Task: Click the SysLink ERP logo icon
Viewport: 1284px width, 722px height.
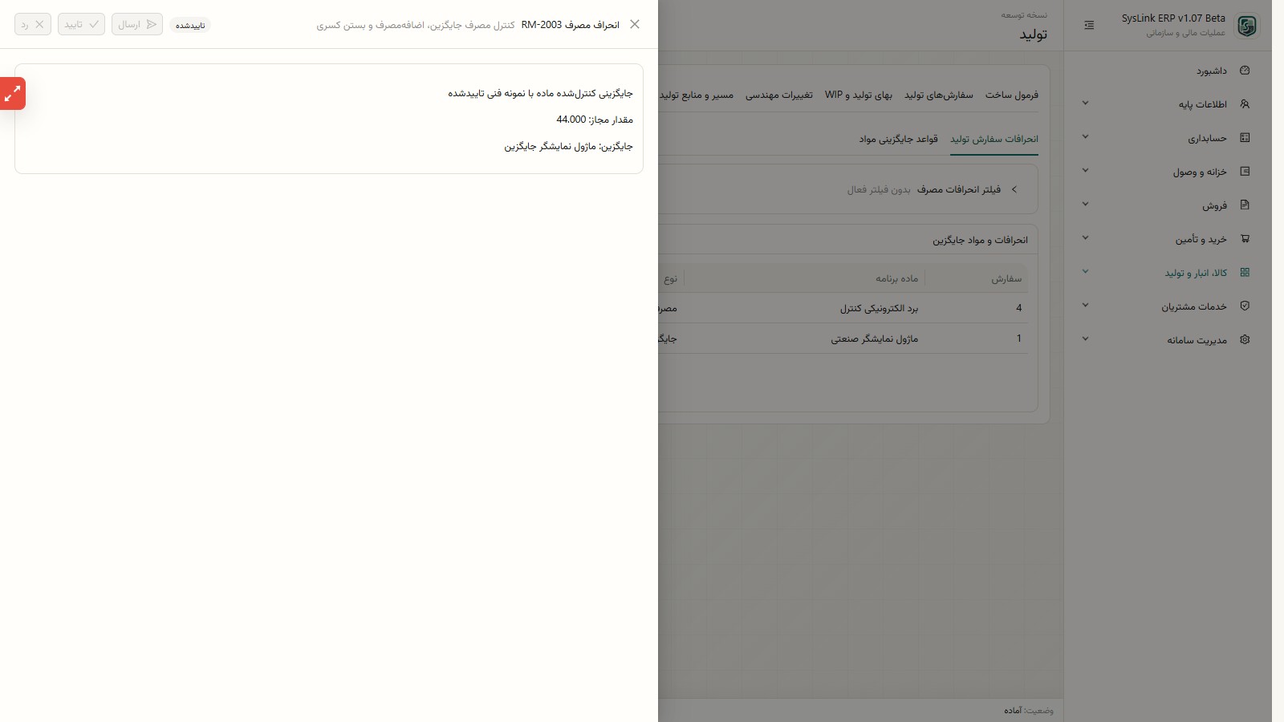Action: pos(1246,26)
